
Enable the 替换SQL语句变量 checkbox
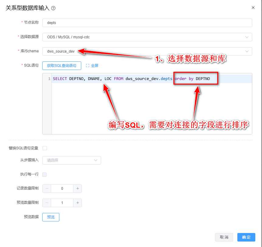[45, 148]
